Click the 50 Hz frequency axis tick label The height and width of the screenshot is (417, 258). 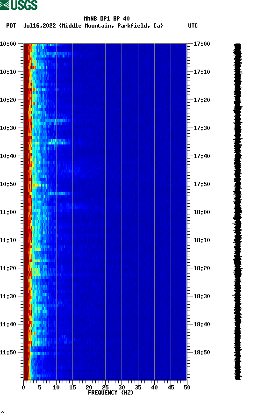(187, 388)
